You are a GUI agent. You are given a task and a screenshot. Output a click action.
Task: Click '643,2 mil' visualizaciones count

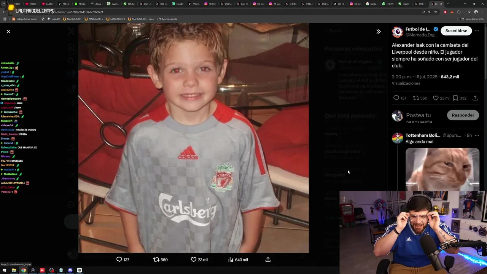(450, 77)
